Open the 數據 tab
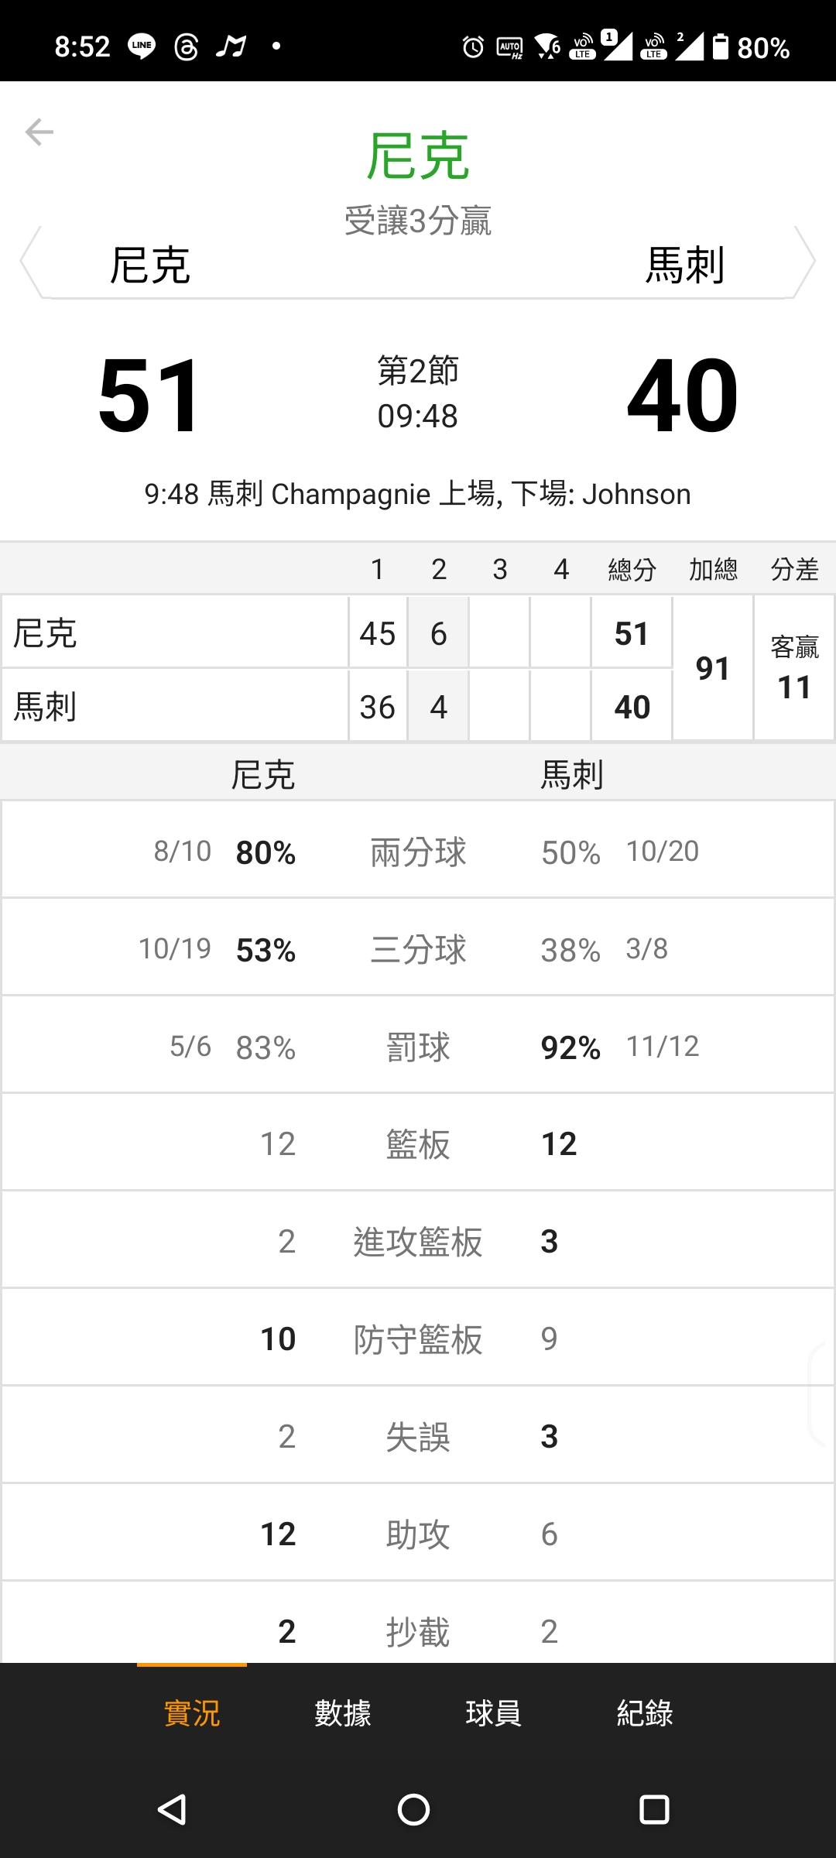 pos(343,1712)
